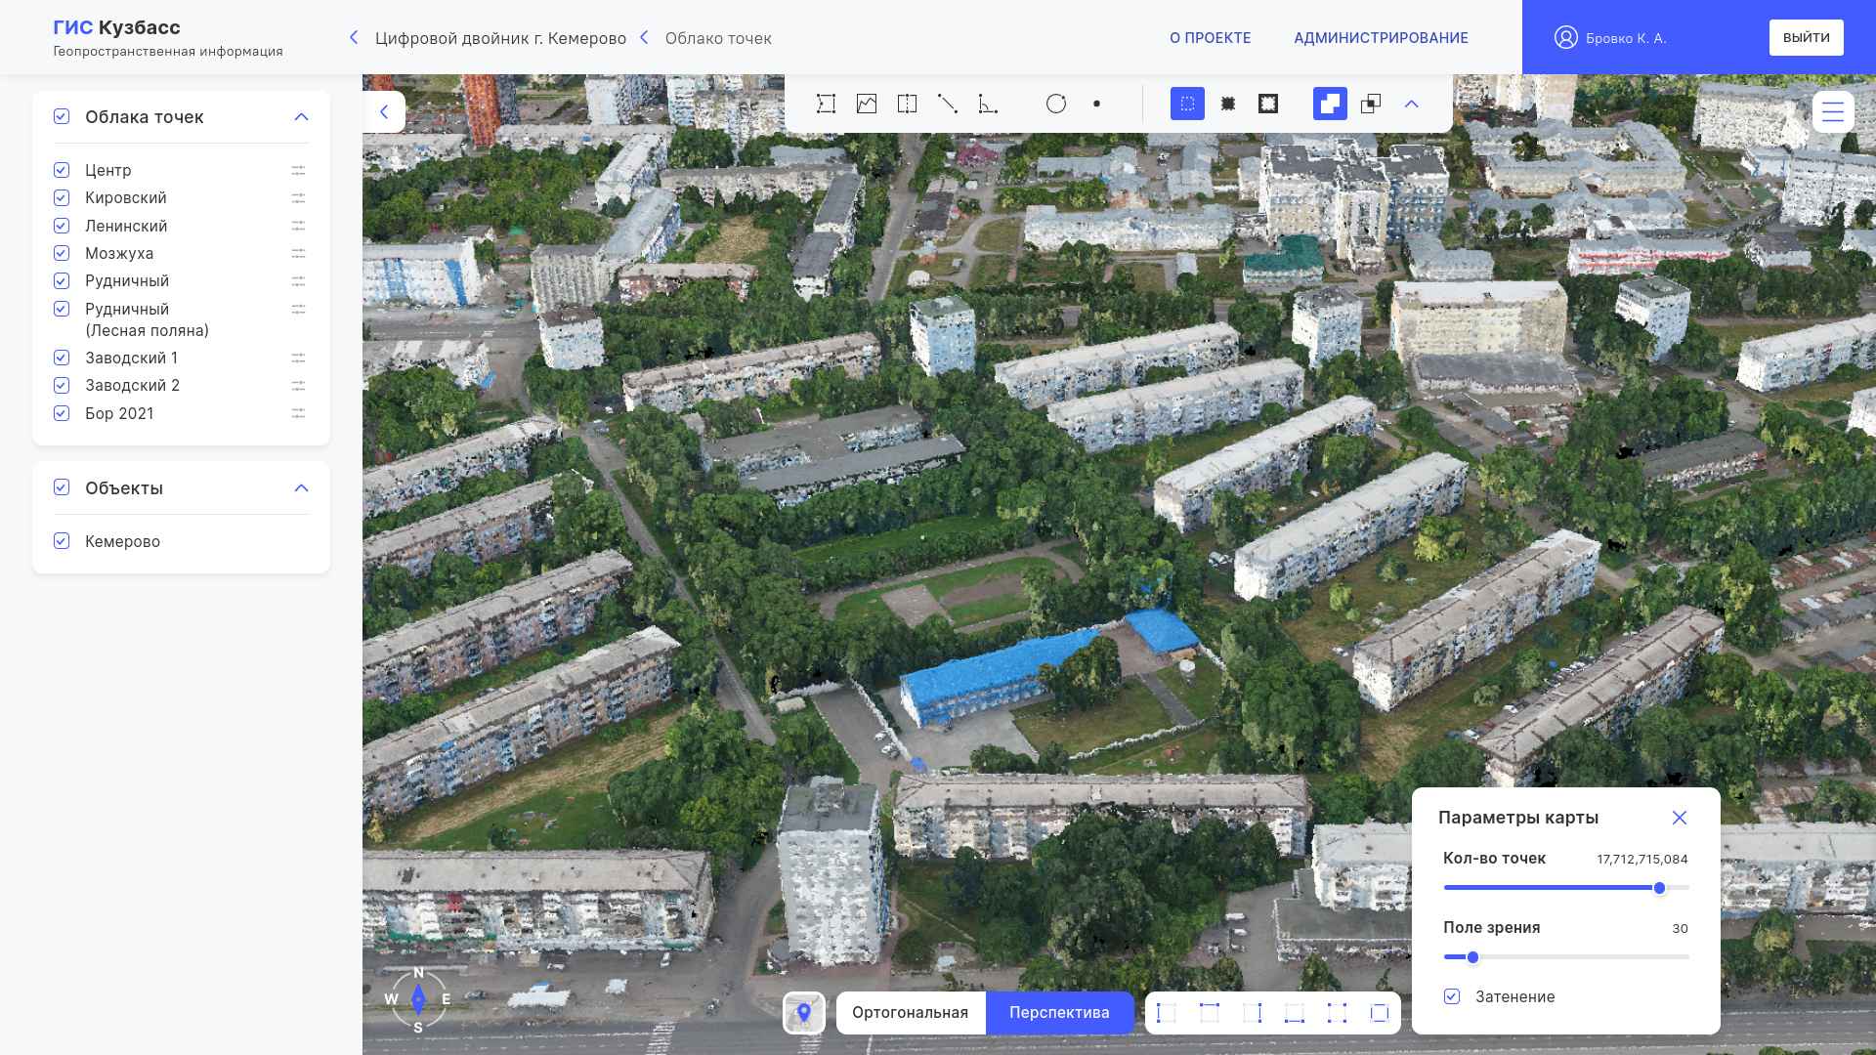
Task: Click the Выйти logout button
Action: 1806,38
